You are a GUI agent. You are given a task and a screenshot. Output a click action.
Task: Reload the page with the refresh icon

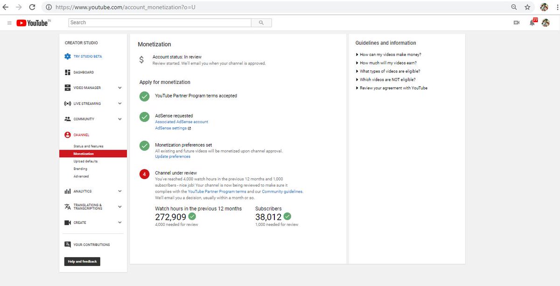pos(32,7)
